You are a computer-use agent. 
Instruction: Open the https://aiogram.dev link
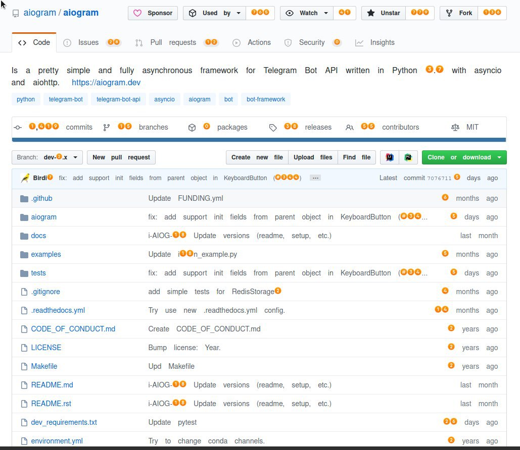pyautogui.click(x=106, y=82)
